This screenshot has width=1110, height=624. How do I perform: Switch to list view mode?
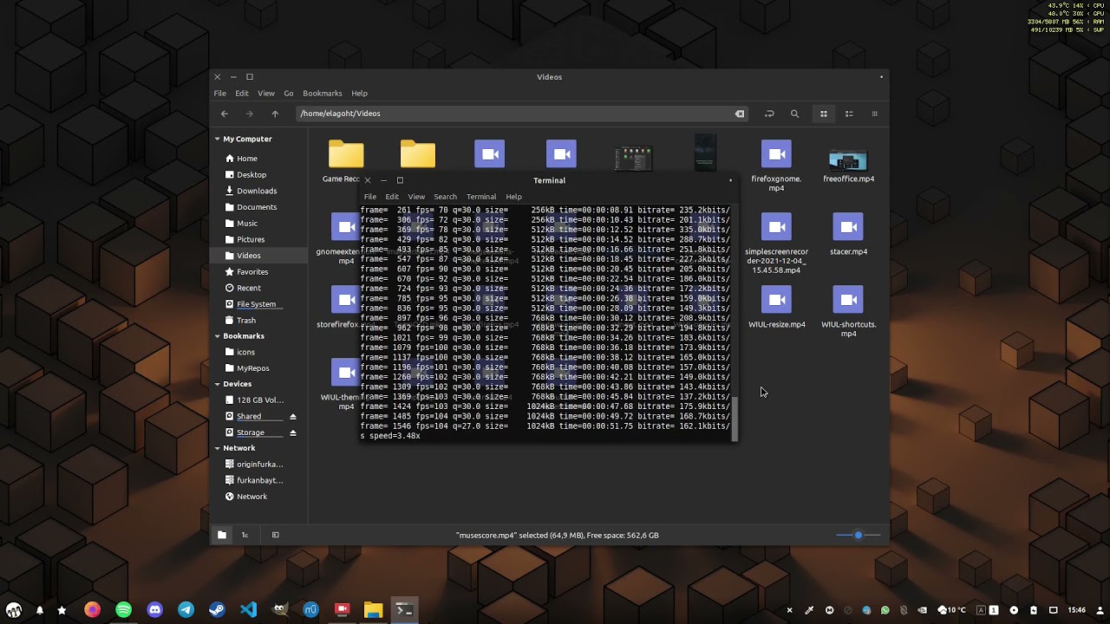pos(849,114)
